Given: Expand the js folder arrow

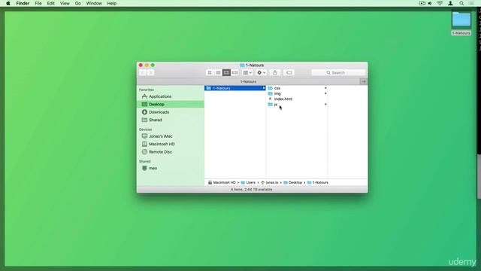Looking at the screenshot, I should click(325, 105).
